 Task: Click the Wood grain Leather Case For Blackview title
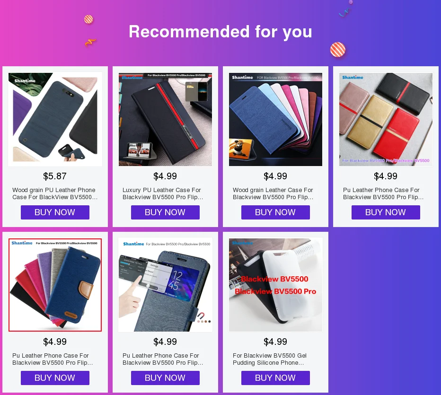(273, 193)
